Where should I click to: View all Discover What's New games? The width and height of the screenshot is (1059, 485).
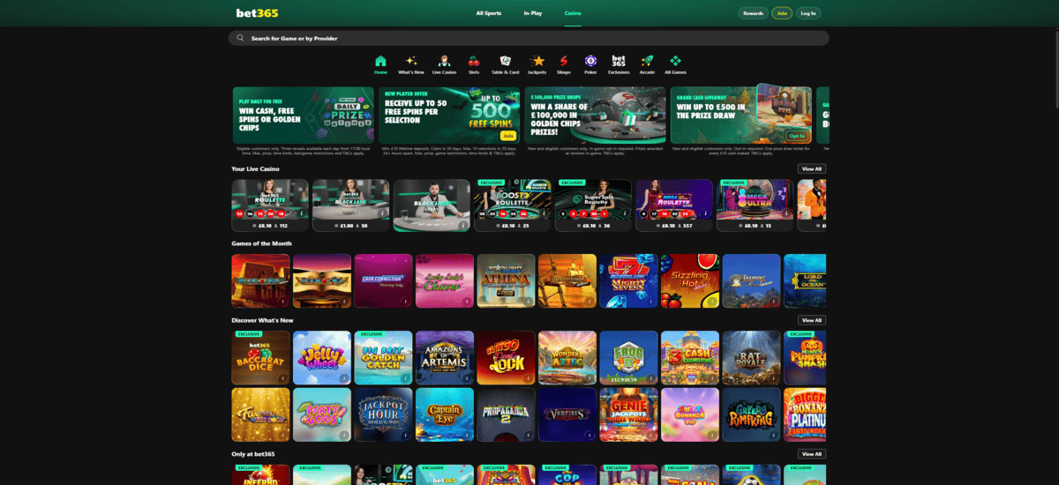[812, 320]
